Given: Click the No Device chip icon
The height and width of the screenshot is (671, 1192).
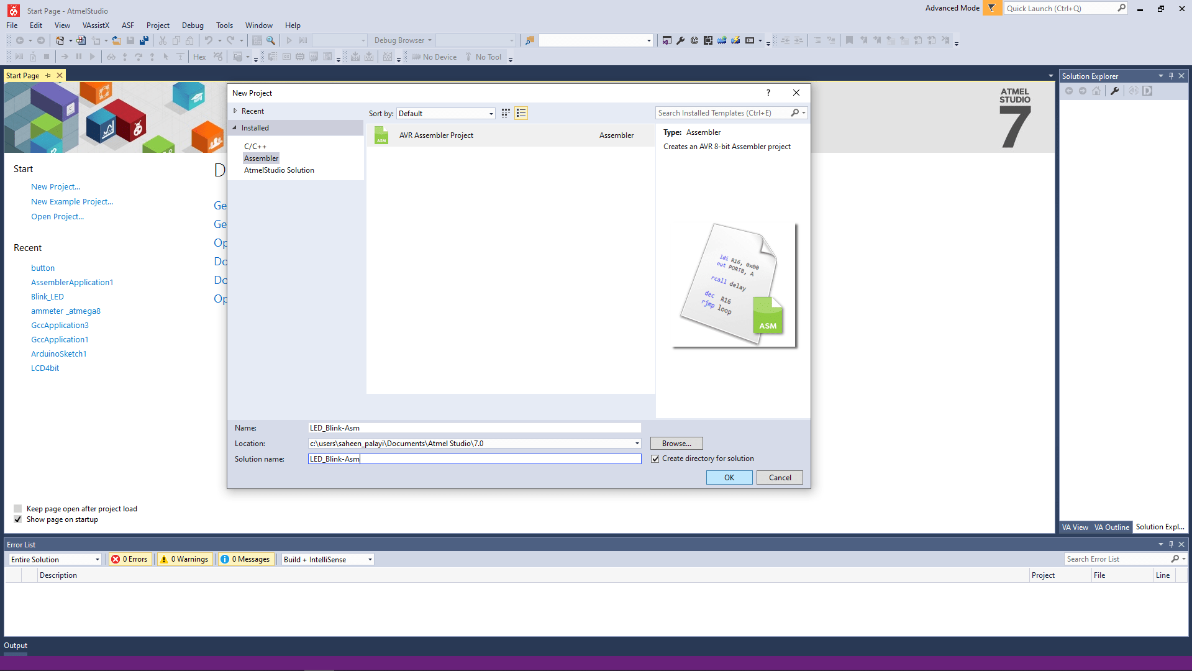Looking at the screenshot, I should tap(416, 57).
